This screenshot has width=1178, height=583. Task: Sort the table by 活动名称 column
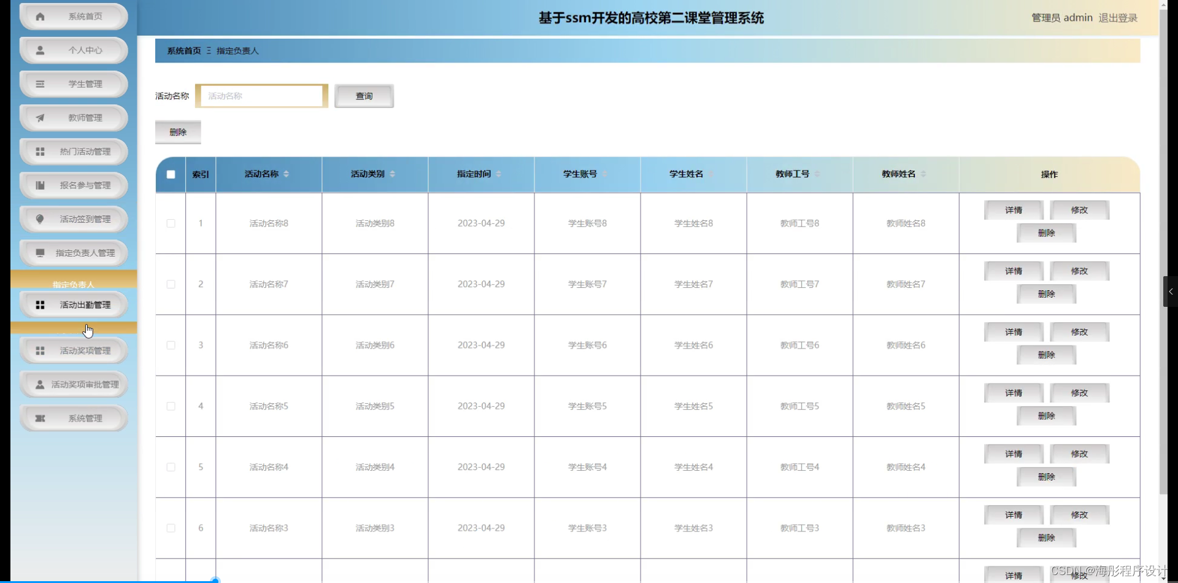(x=287, y=174)
